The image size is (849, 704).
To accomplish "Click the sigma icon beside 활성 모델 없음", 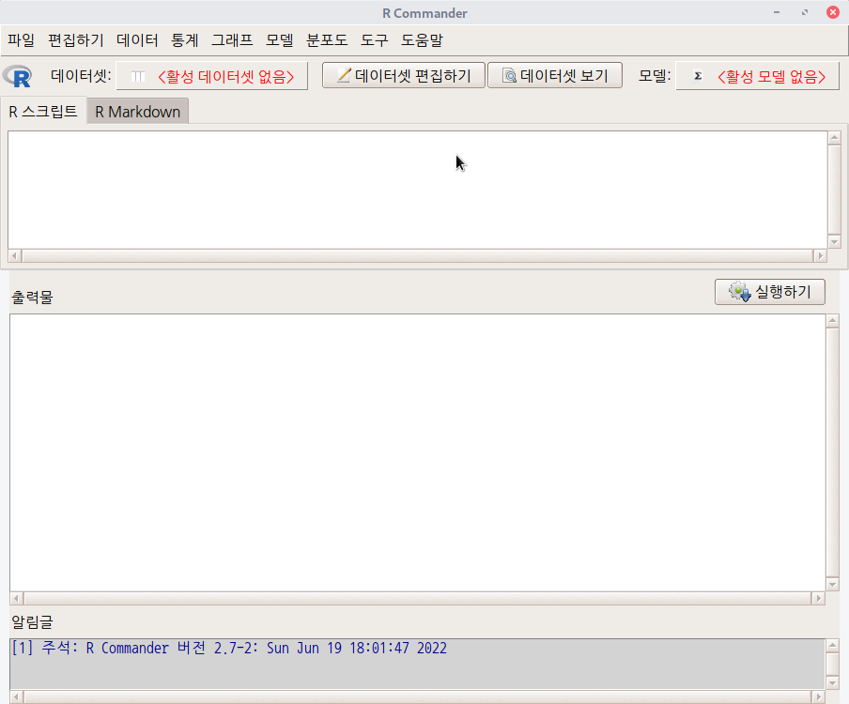I will [698, 76].
